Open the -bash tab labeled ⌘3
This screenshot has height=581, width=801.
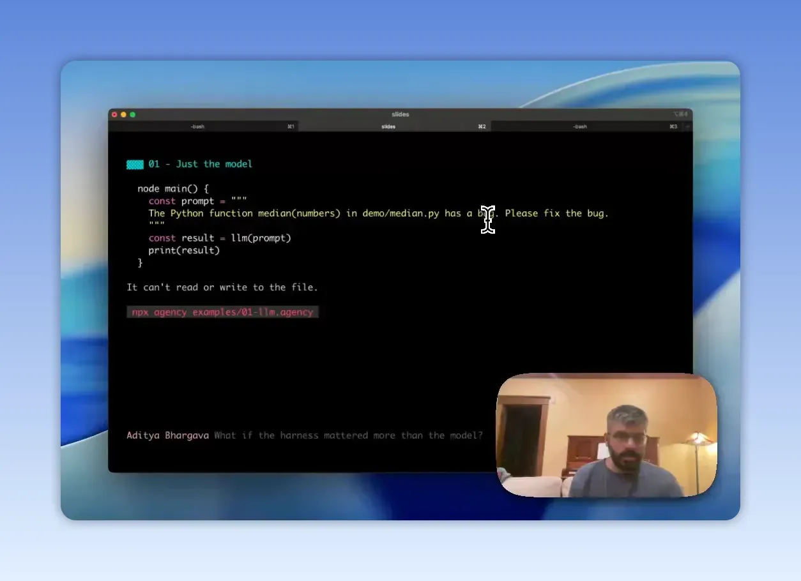586,126
